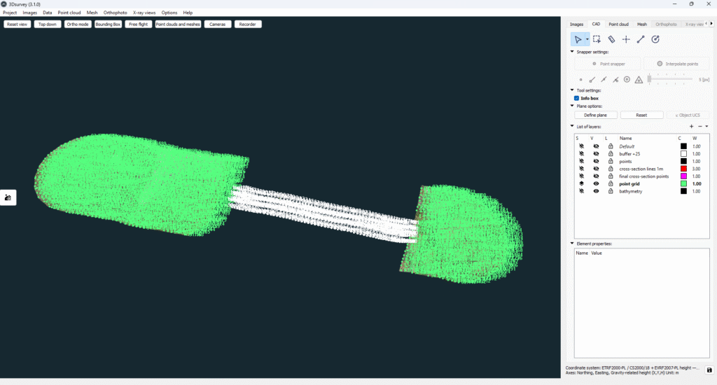Switch to the Point cloud panel tab
This screenshot has width=717, height=385.
[x=618, y=24]
